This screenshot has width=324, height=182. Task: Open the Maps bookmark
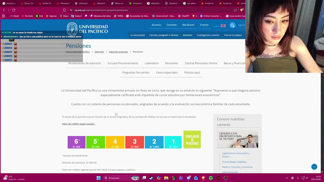64,16
